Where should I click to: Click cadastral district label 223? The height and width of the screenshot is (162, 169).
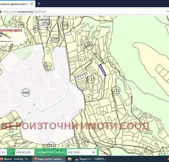pos(48,66)
